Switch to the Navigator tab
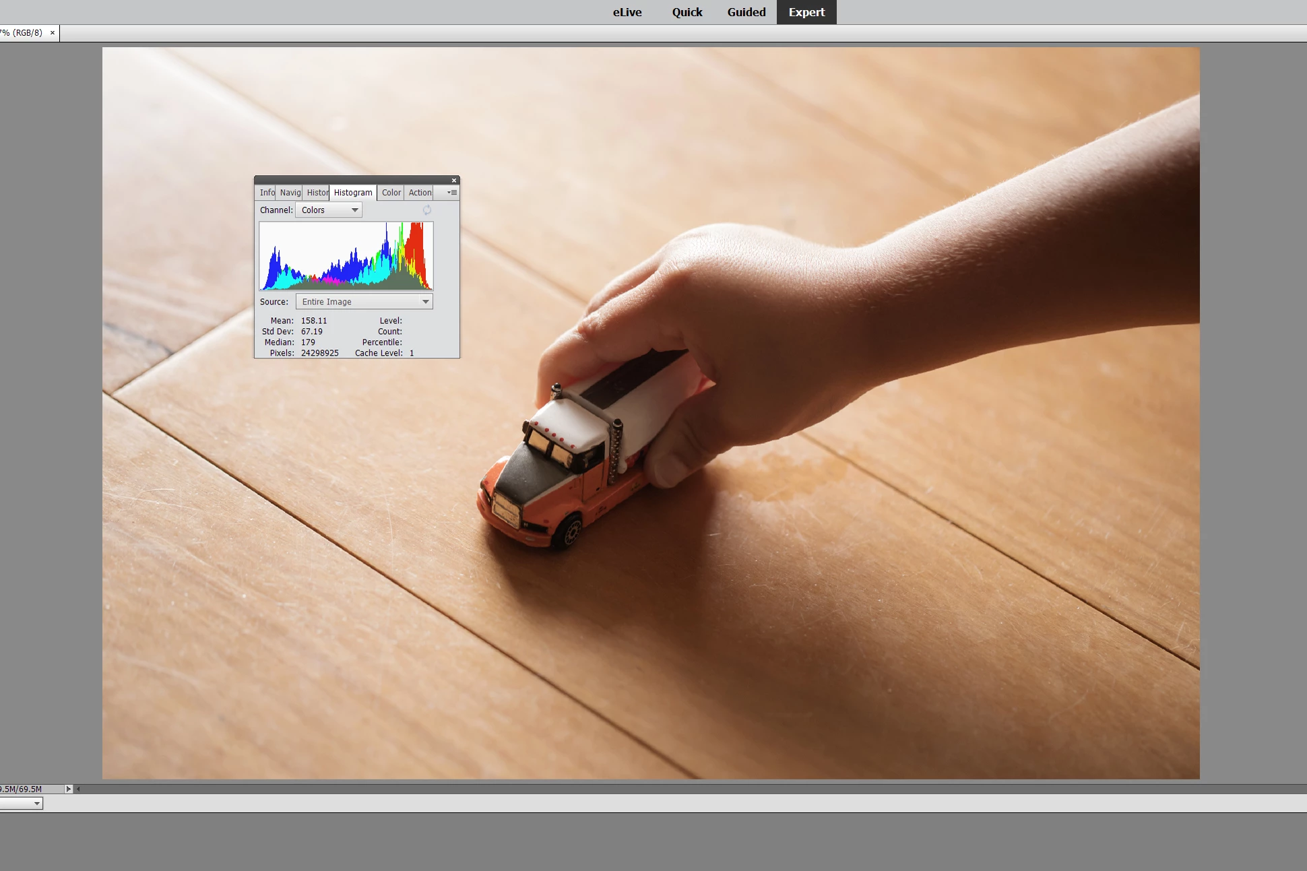 tap(290, 193)
